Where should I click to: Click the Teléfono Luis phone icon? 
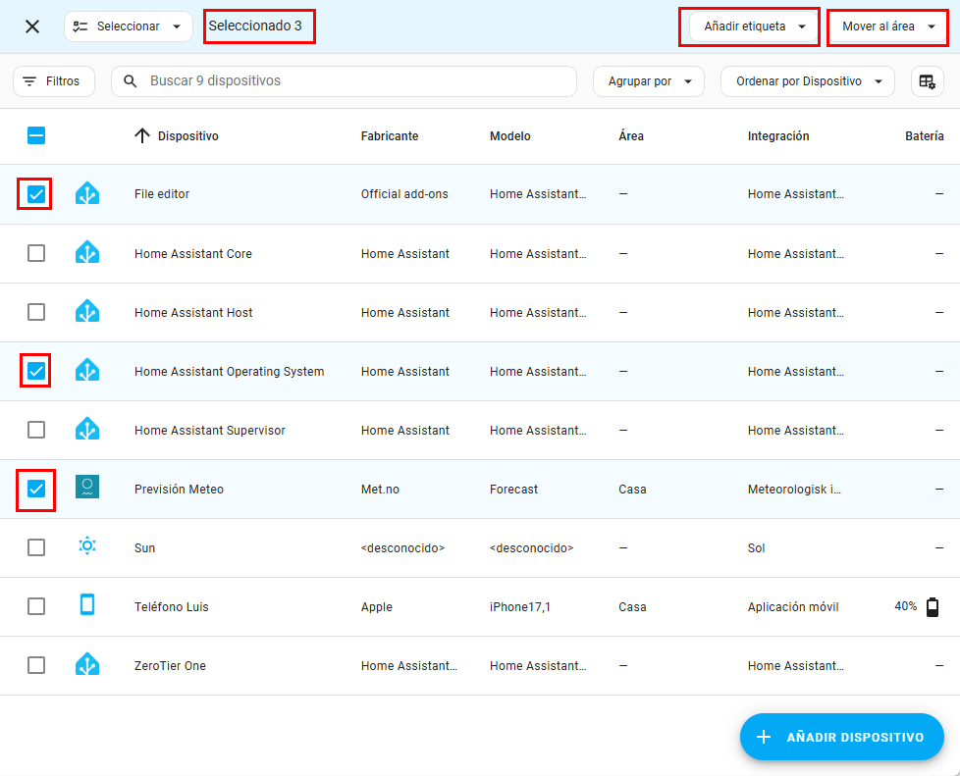[87, 606]
